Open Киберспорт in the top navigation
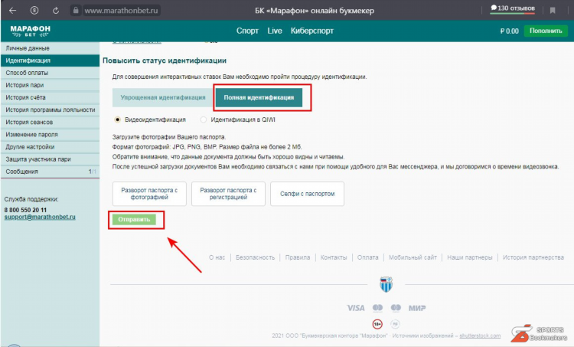Viewport: 574px width, 347px height. point(312,31)
